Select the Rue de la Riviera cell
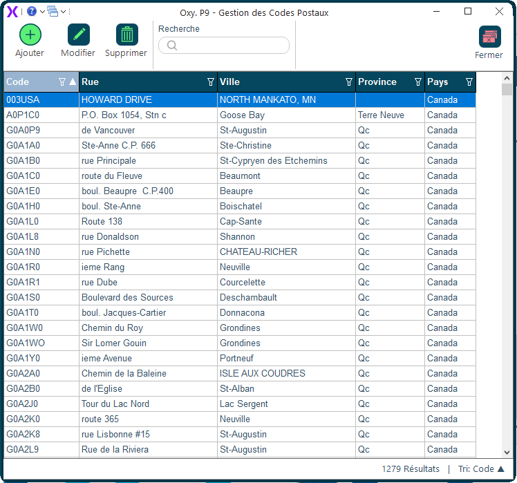Viewport: 517px width, 483px height. [x=148, y=449]
